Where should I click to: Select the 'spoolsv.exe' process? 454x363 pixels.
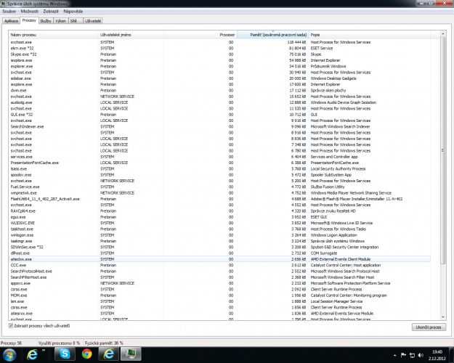[x=219, y=175]
